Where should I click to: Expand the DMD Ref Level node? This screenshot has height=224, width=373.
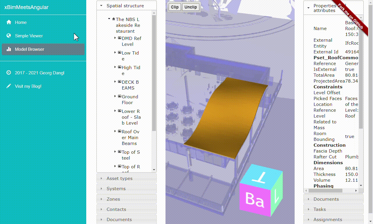(x=115, y=38)
